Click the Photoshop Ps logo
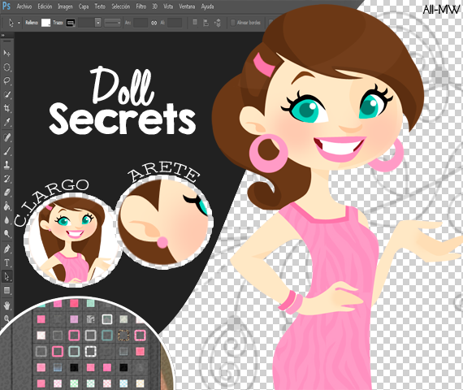Screen dimensions: 463x390 pyautogui.click(x=6, y=6)
